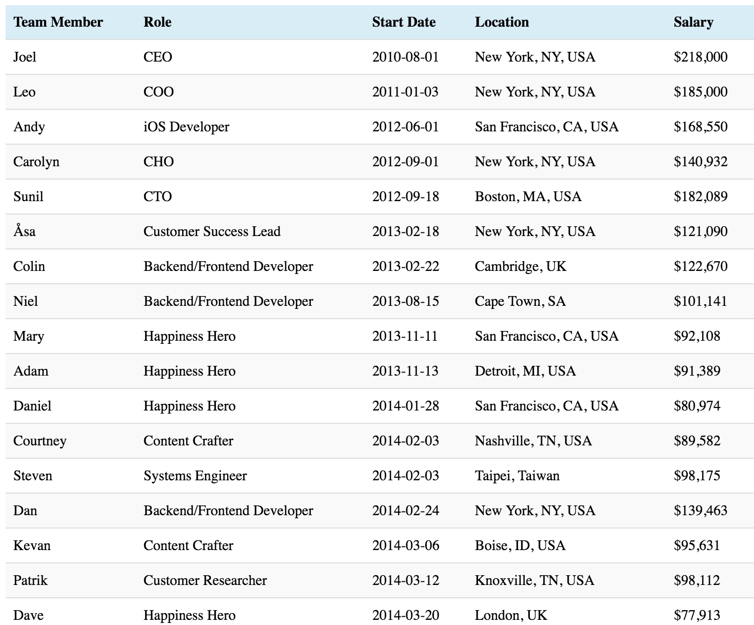Click salary $80,974
Image resolution: width=754 pixels, height=625 pixels.
697,406
